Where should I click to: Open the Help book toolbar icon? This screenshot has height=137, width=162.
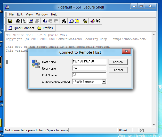tap(93, 21)
